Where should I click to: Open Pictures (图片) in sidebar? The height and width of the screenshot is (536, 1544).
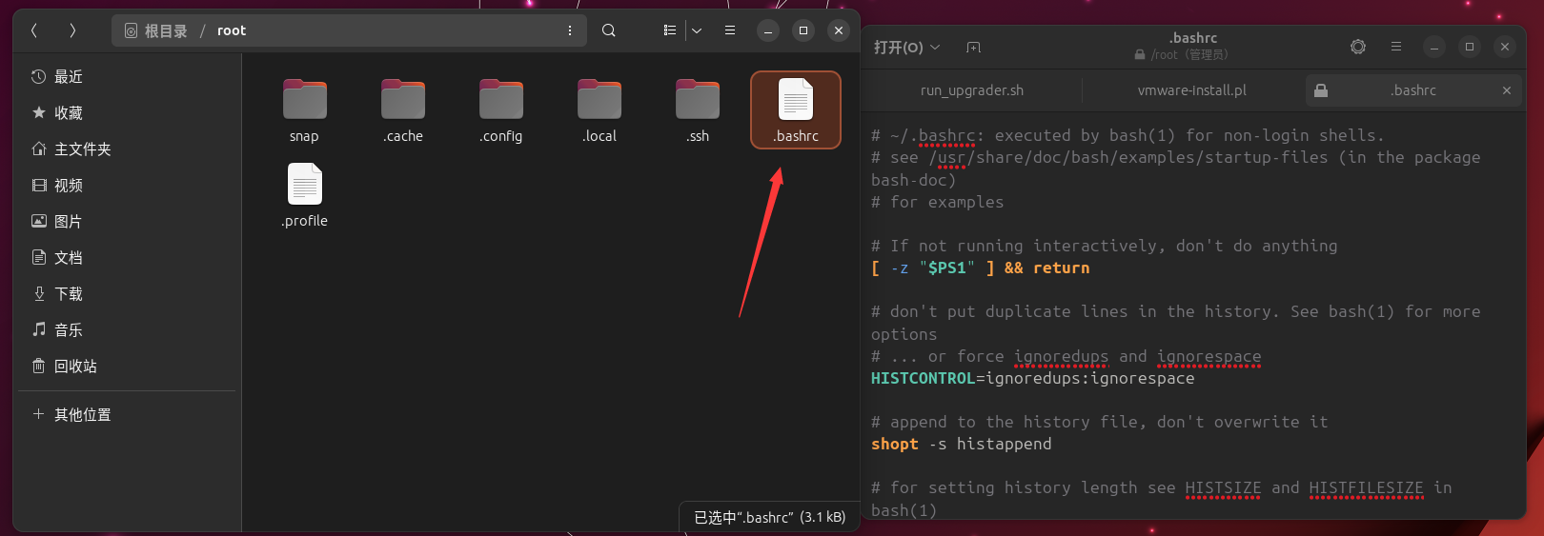[x=126, y=221]
